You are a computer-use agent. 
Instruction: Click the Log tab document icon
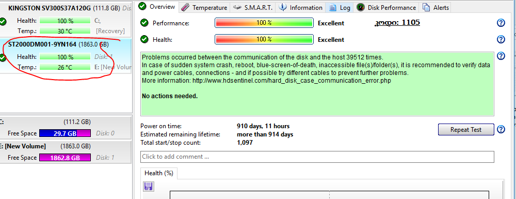pyautogui.click(x=333, y=7)
